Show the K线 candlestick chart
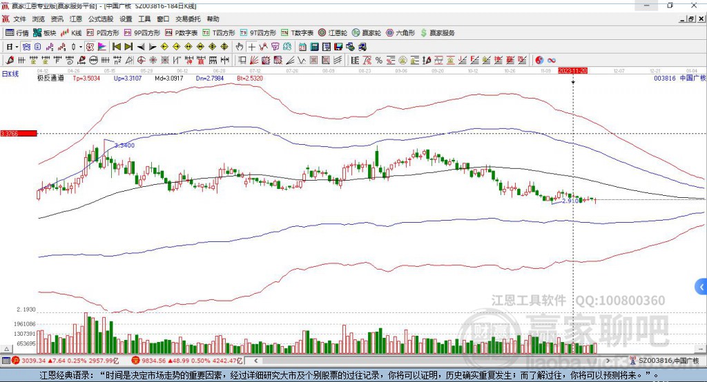This screenshot has width=707, height=382. (x=71, y=33)
